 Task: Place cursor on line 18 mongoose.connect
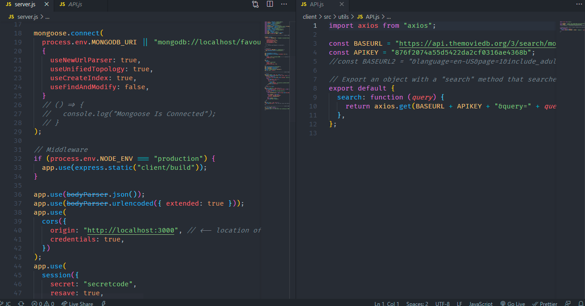68,33
